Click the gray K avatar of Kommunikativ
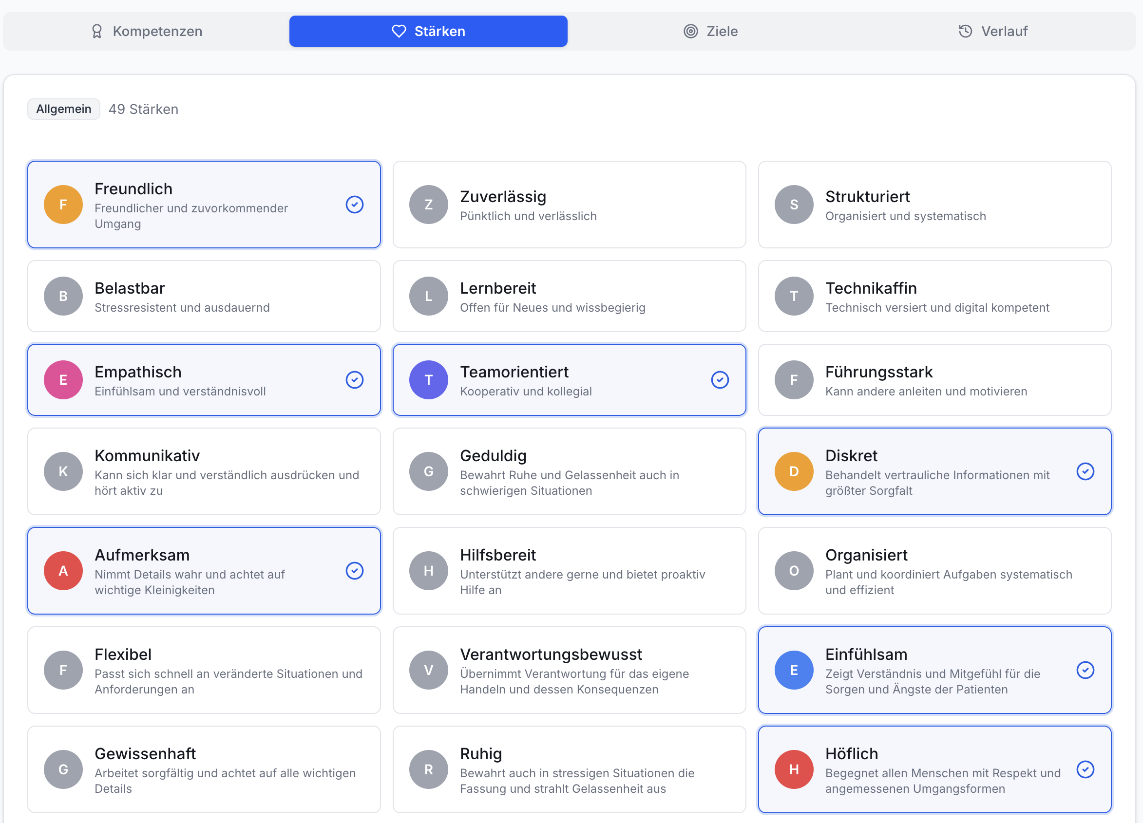1143x823 pixels. coord(63,471)
